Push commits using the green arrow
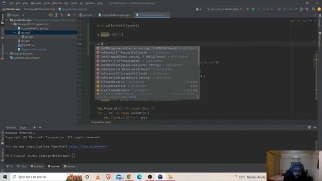Screen dimensions: 322x181 (295, 9)
